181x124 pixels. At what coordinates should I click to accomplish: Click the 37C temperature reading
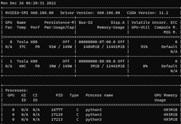(22, 47)
